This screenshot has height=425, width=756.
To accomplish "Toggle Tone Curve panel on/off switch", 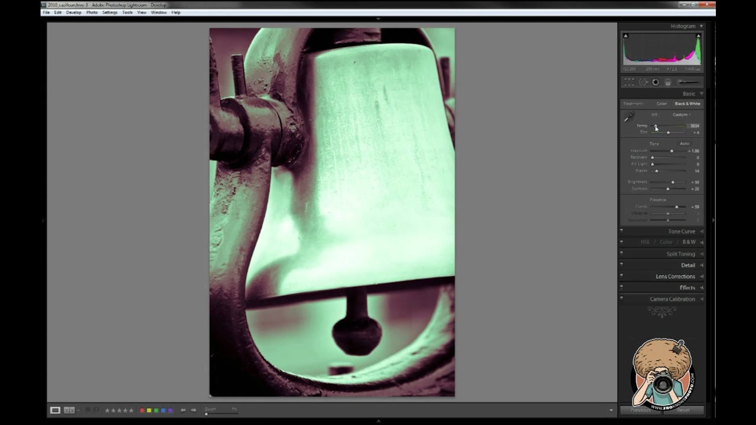I will [x=621, y=231].
